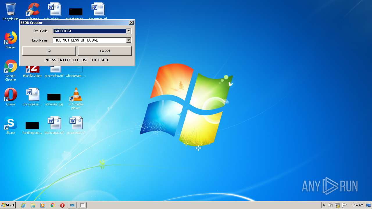
Task: Click the 3:36 AM system clock
Action: (357, 205)
